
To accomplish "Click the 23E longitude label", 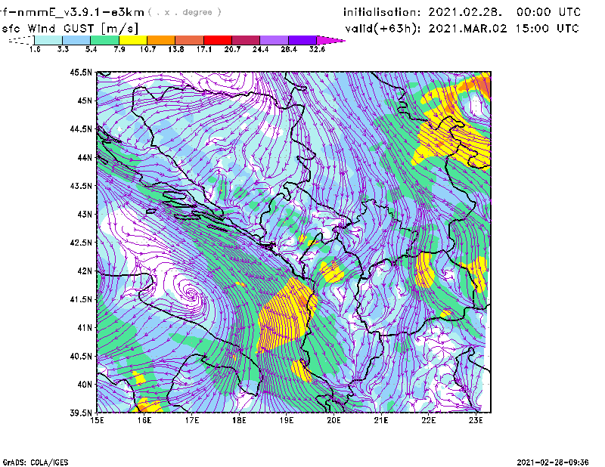I will point(476,420).
